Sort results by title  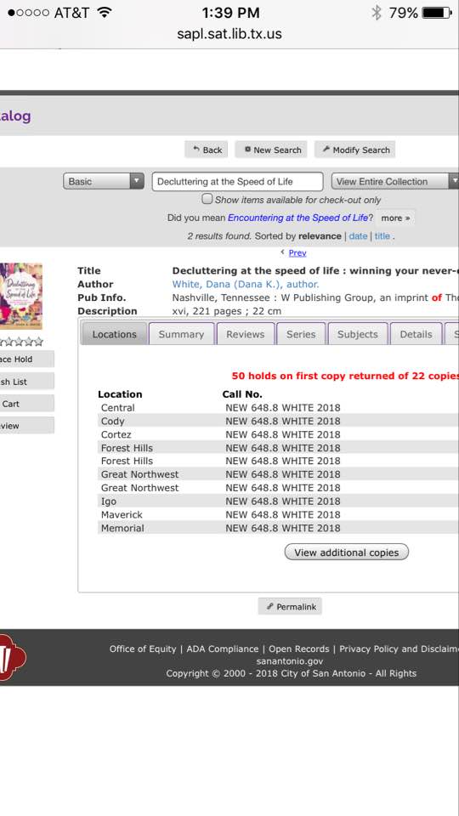[x=382, y=235]
